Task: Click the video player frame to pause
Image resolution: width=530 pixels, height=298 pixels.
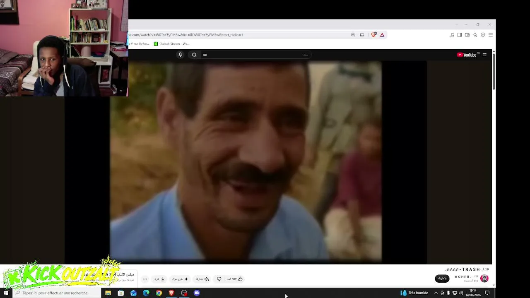Action: click(x=246, y=162)
